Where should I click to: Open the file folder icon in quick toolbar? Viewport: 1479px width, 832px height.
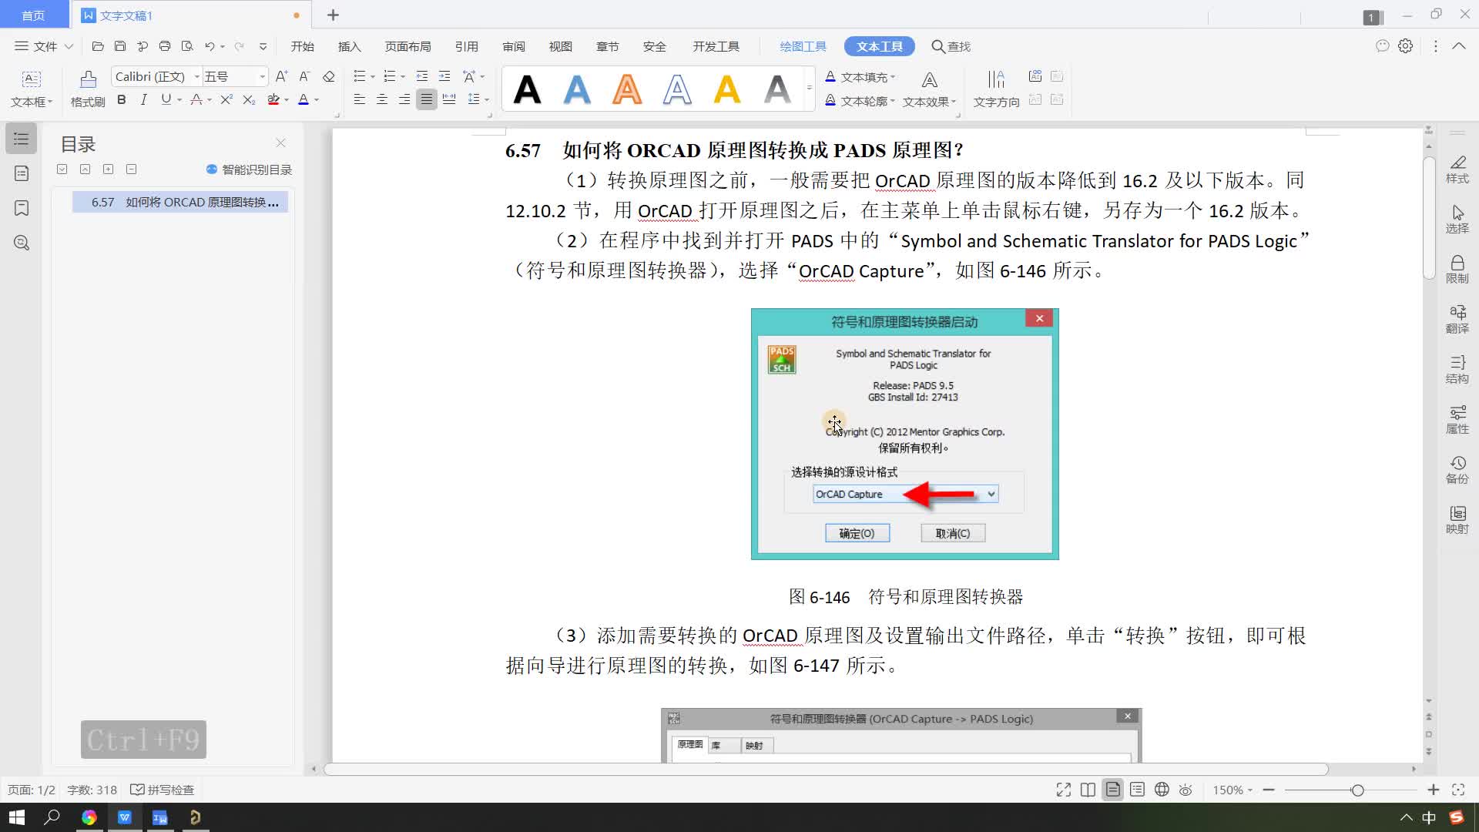pos(98,46)
